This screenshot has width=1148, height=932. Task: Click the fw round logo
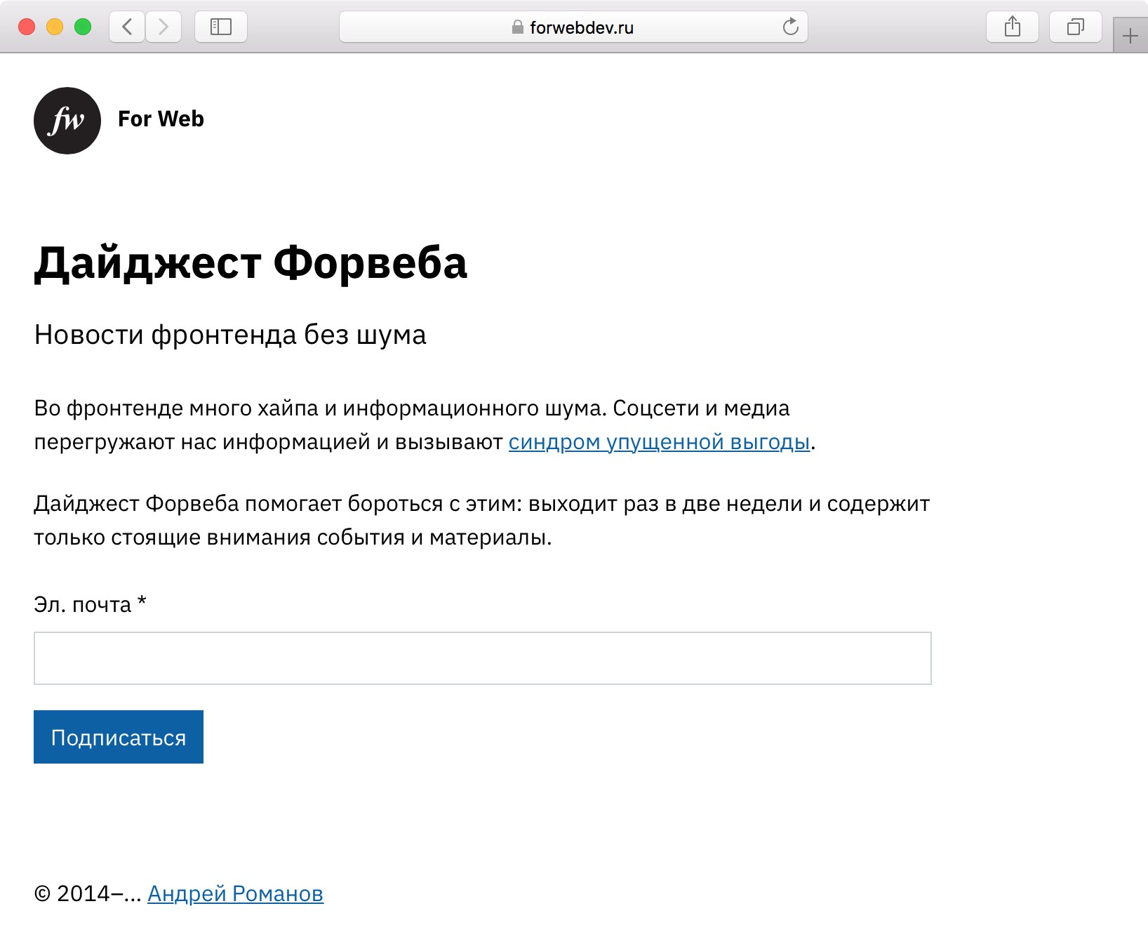[67, 121]
